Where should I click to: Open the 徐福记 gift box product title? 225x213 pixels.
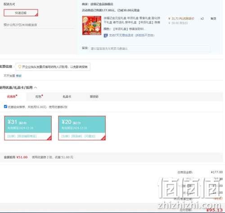132,20
